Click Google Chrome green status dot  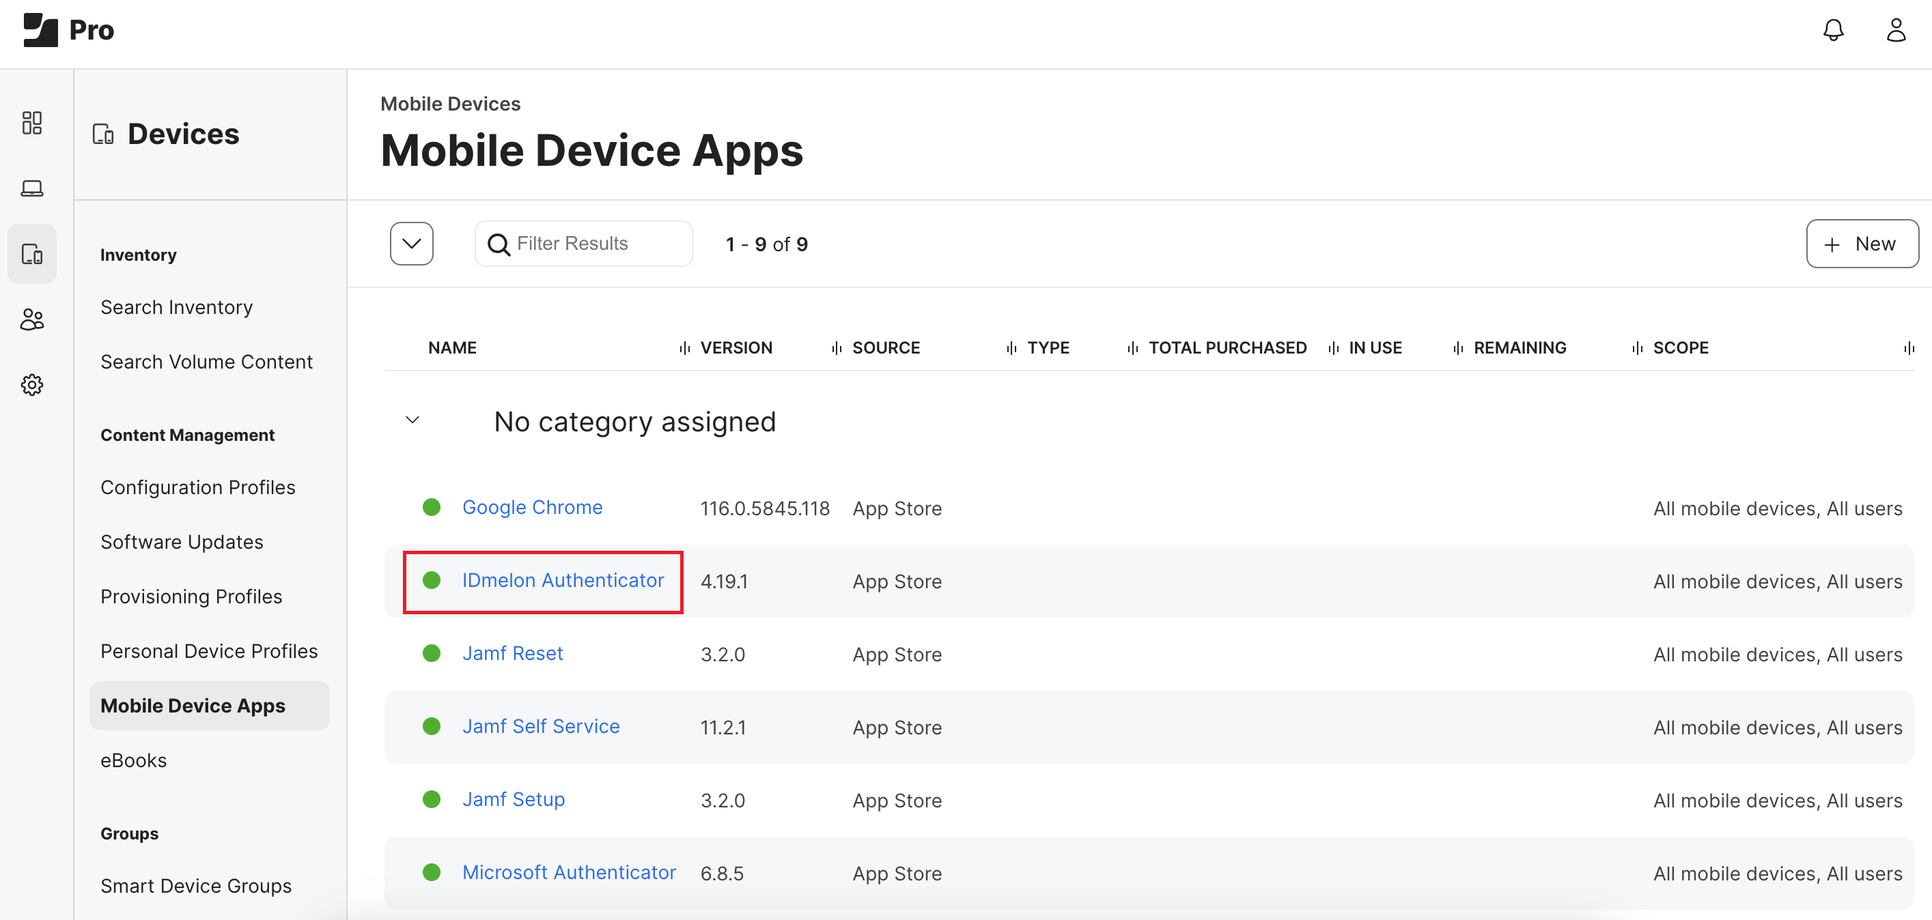click(431, 508)
